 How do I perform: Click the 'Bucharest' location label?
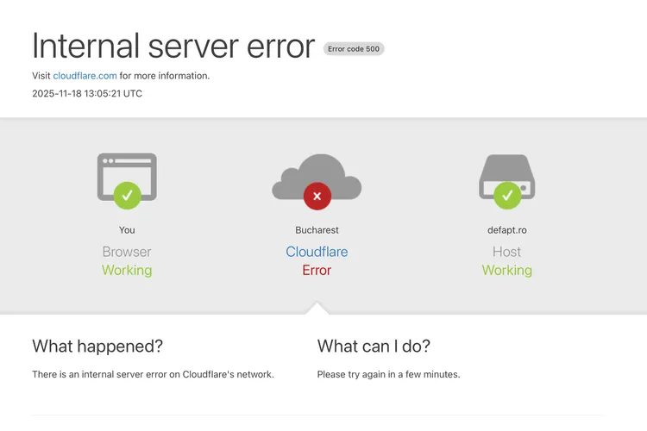tap(317, 230)
